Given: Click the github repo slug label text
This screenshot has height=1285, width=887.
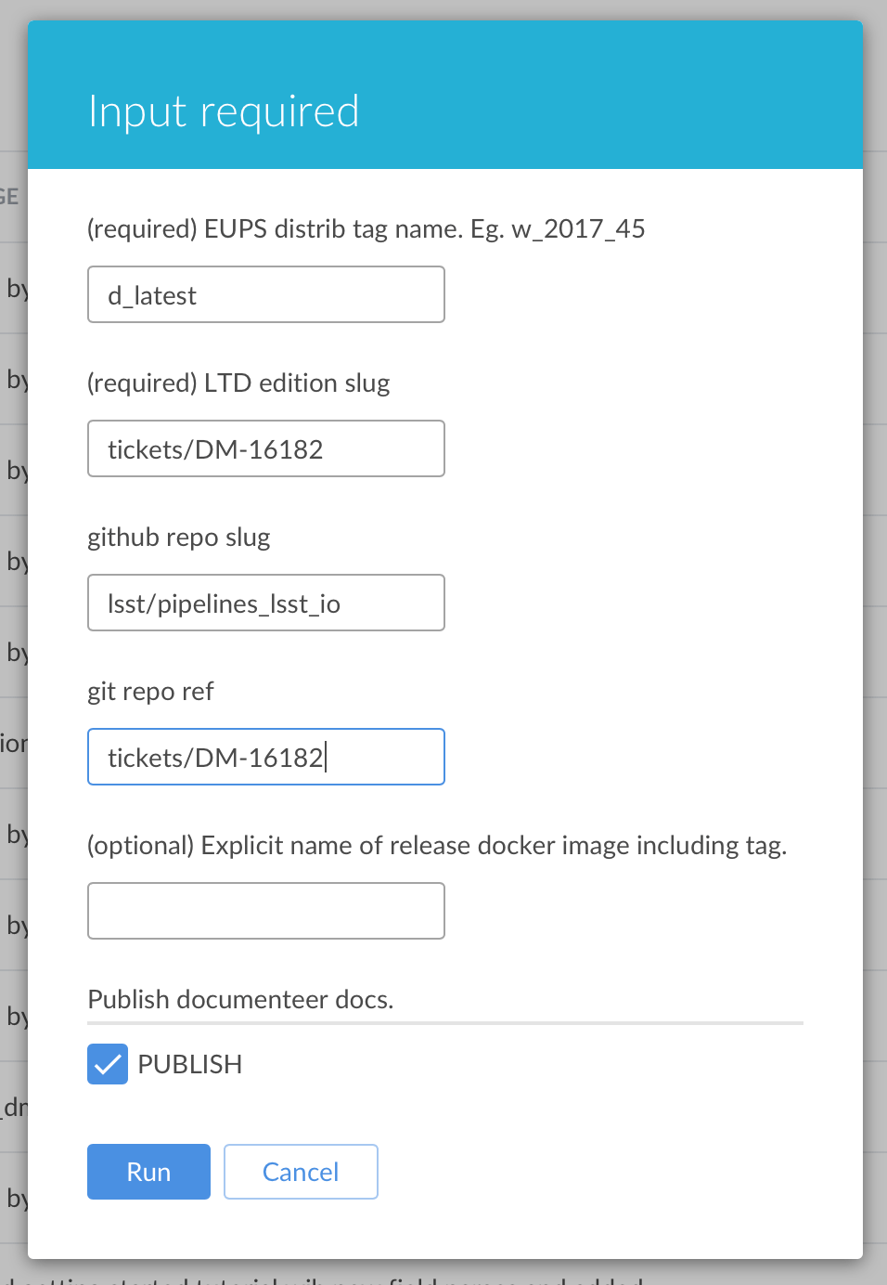Looking at the screenshot, I should tap(178, 537).
